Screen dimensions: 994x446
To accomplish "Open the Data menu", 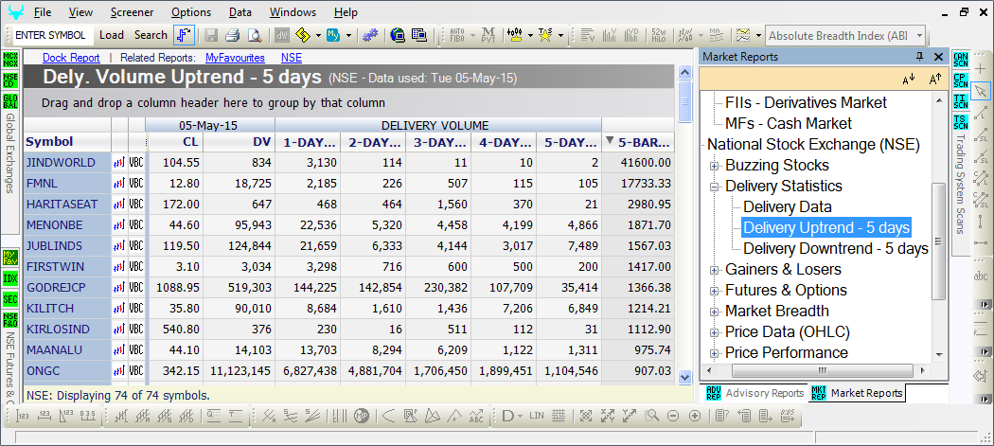I will 240,12.
